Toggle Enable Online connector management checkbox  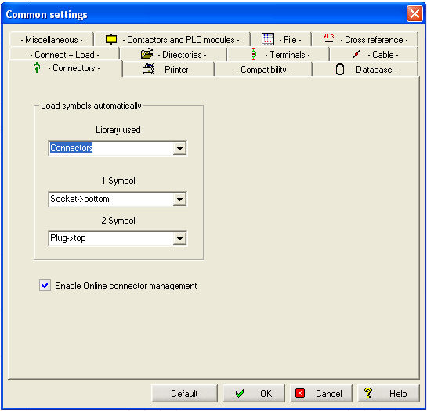click(x=45, y=286)
